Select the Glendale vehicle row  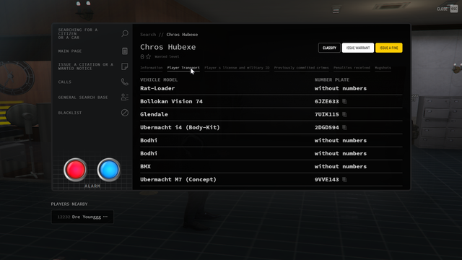point(271,114)
